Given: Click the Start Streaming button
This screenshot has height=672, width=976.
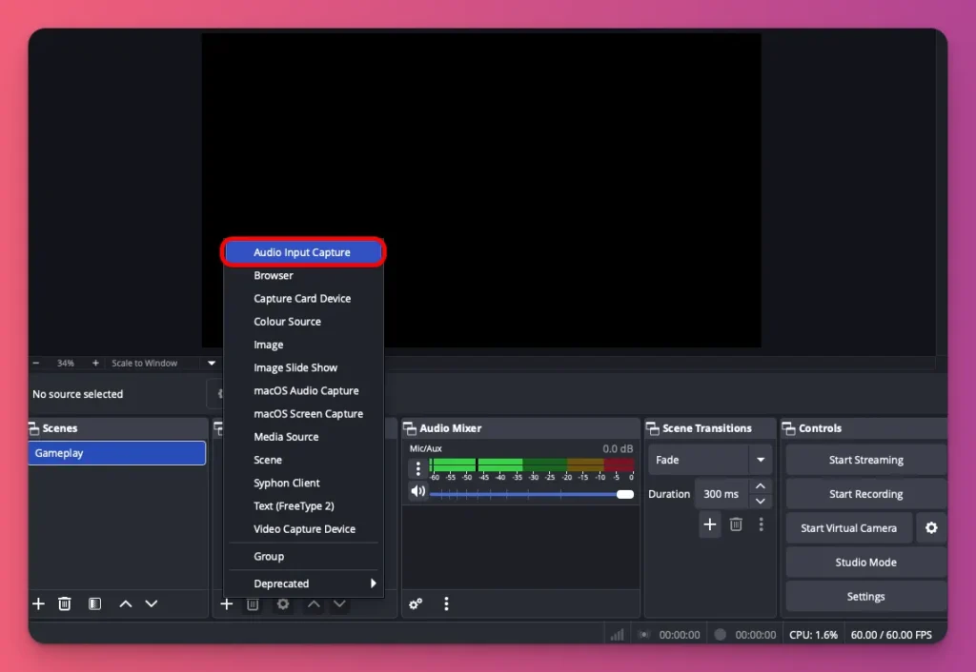Looking at the screenshot, I should (864, 460).
